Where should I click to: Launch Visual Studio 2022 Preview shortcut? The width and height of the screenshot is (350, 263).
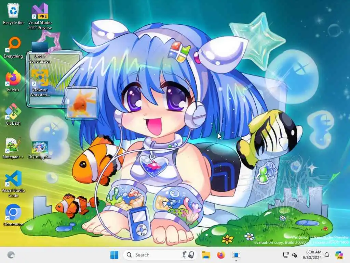[x=40, y=16]
